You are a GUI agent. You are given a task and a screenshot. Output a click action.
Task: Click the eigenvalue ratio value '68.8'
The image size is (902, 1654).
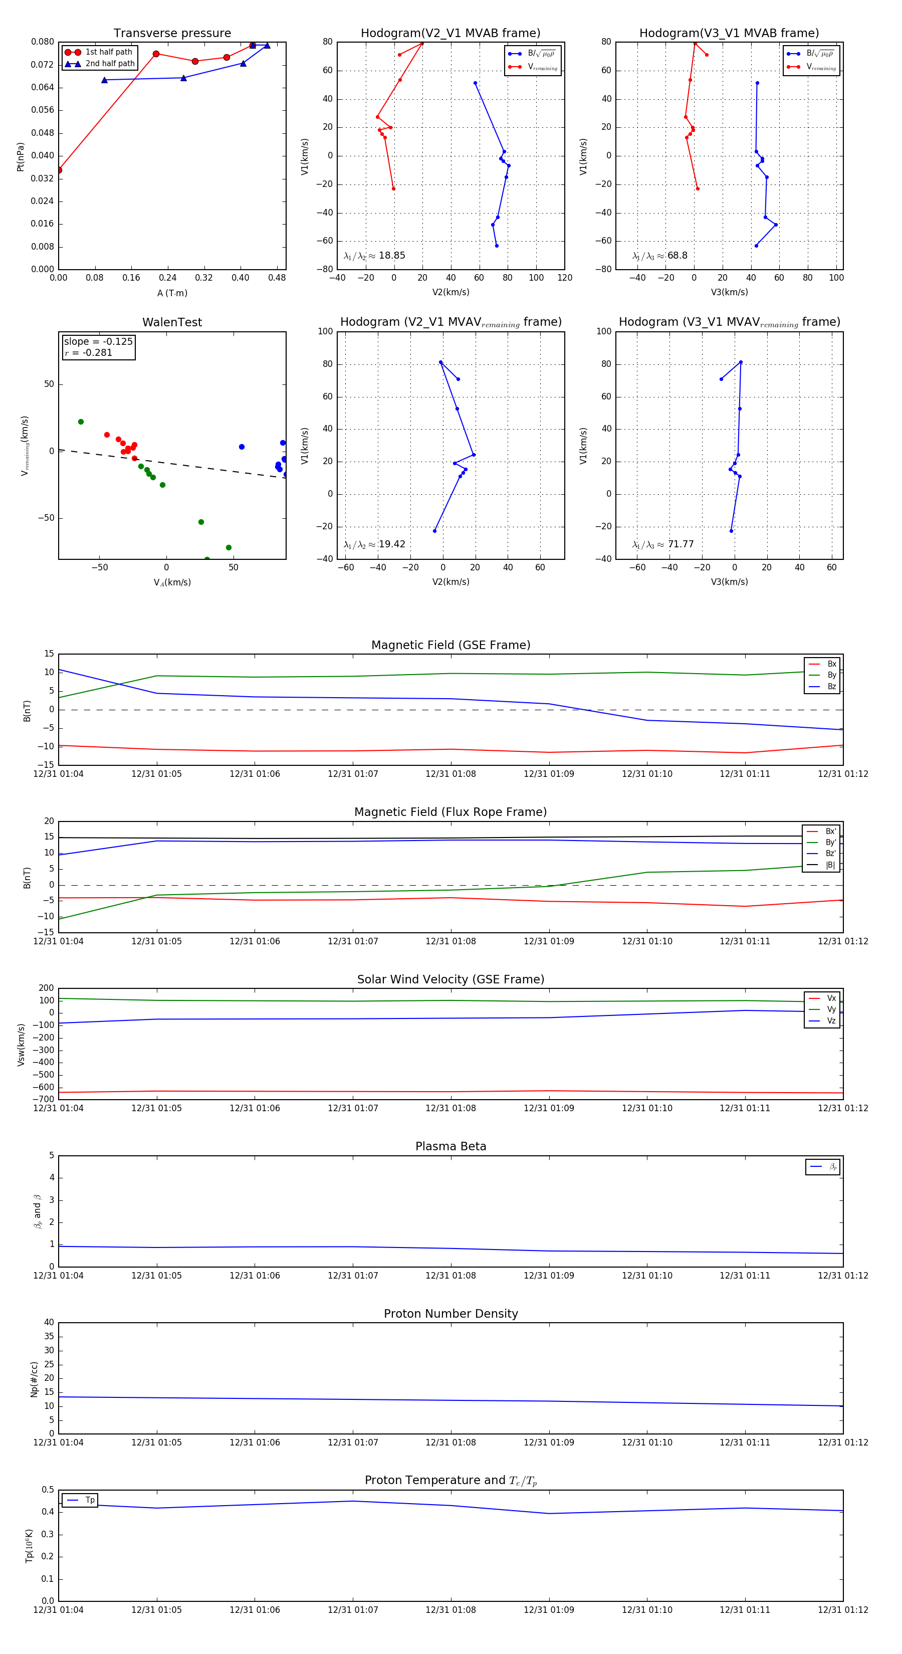(x=678, y=256)
